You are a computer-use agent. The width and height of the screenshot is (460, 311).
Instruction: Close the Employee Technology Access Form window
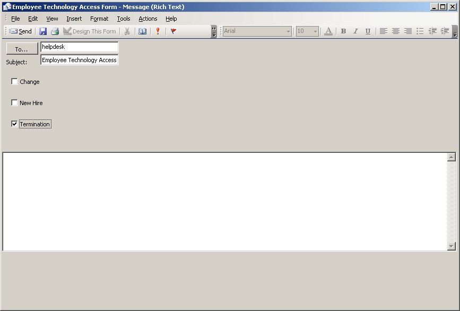pos(453,7)
